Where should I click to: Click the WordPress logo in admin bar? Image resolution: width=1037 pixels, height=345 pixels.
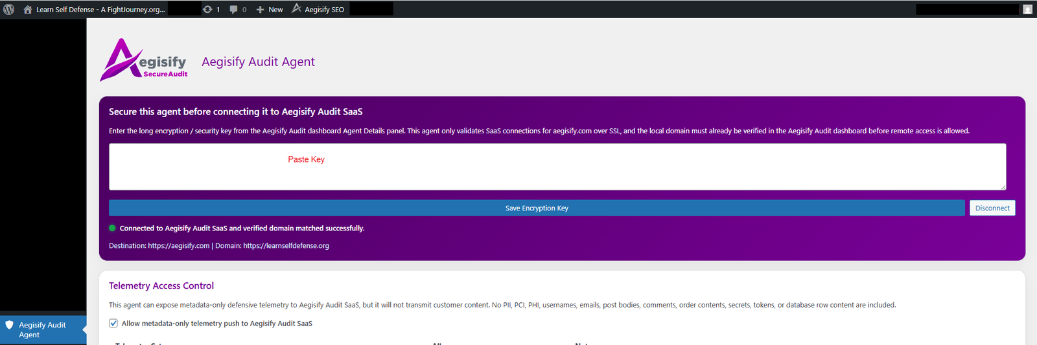(9, 9)
